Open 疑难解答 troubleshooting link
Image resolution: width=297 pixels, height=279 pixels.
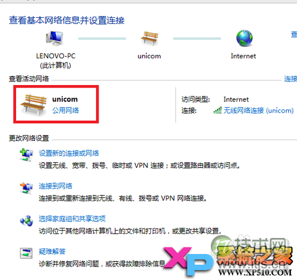[52, 252]
